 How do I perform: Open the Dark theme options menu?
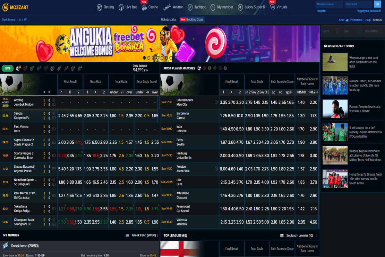[17, 20]
